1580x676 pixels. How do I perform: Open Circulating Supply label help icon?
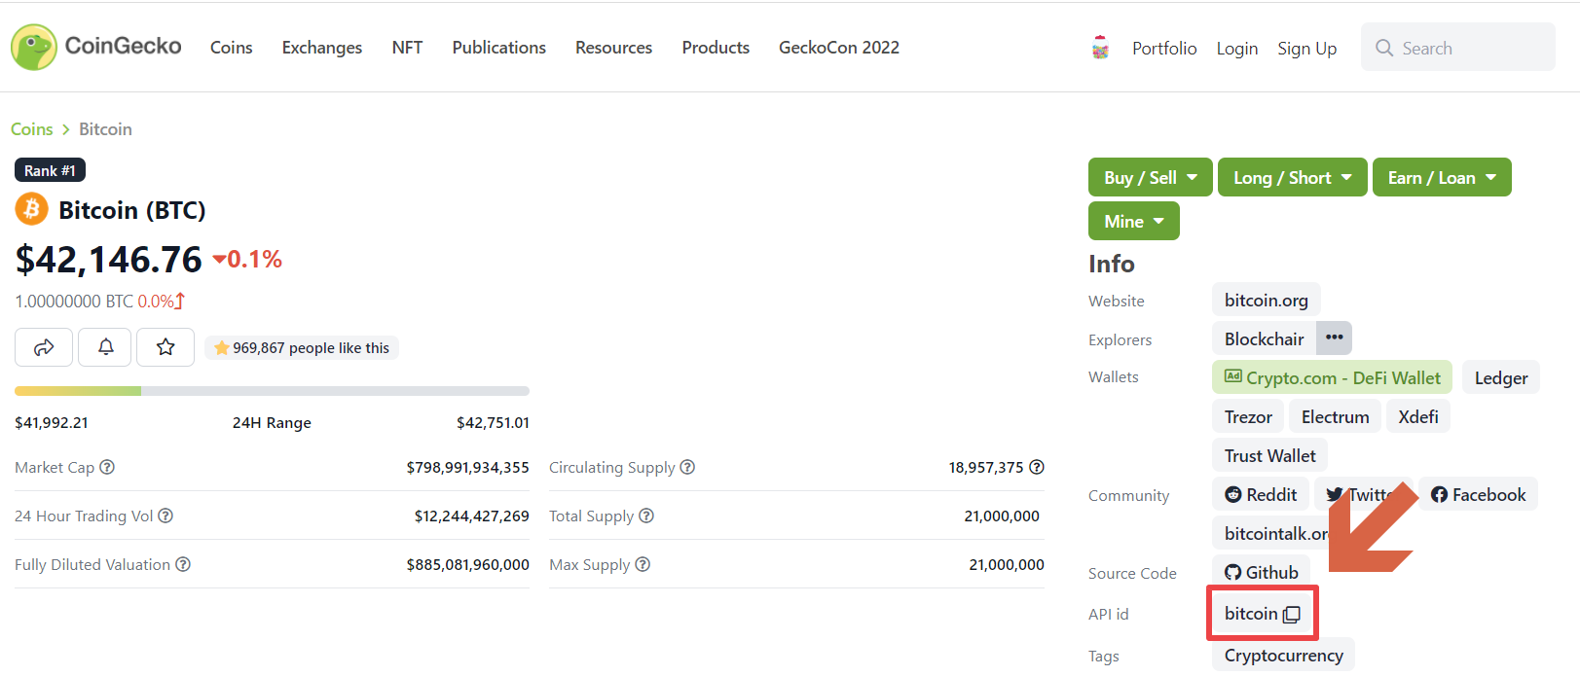pos(687,467)
